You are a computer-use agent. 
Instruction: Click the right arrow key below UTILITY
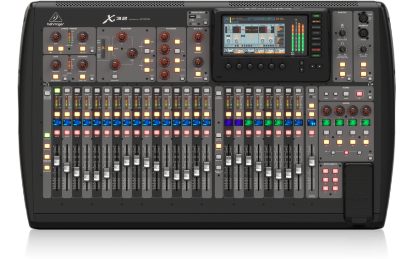tap(319, 66)
